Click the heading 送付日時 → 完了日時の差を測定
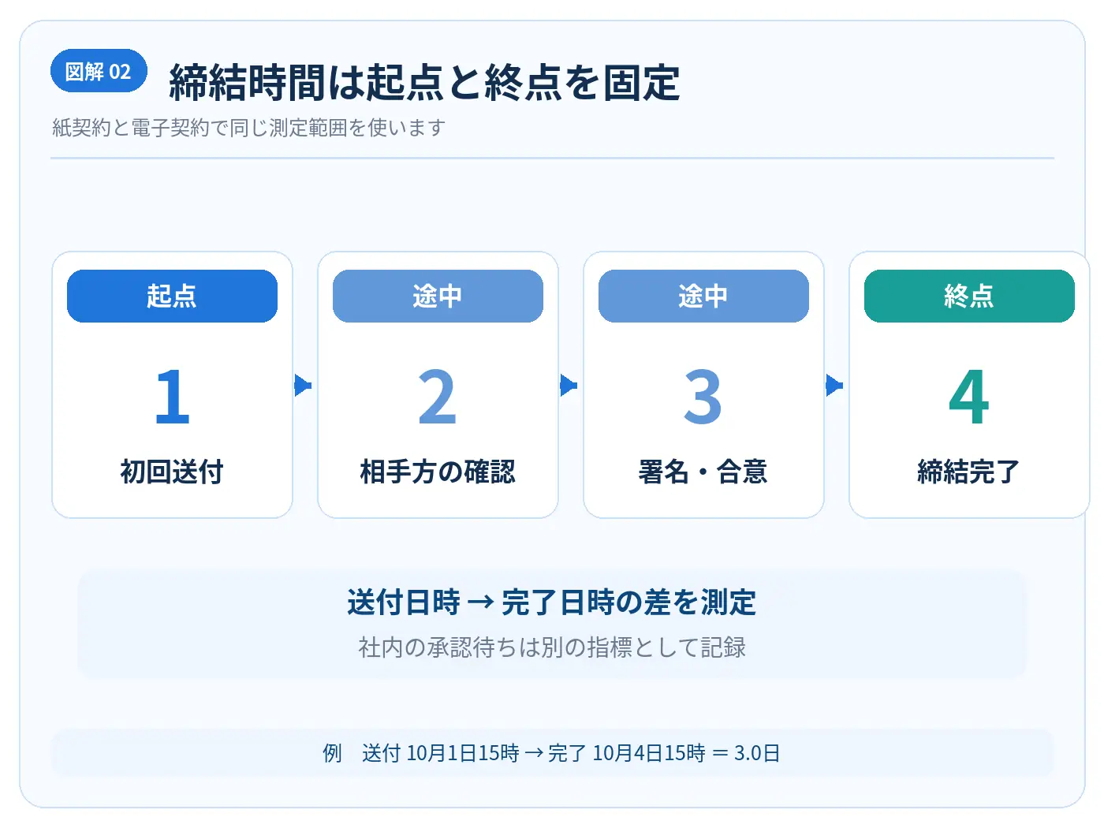Image resolution: width=1104 pixels, height=828 pixels. pyautogui.click(x=552, y=602)
